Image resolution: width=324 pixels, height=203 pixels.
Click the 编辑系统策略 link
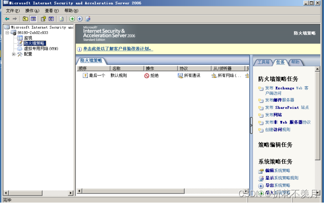[x=278, y=171]
